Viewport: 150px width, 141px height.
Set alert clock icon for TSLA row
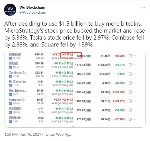130,65
